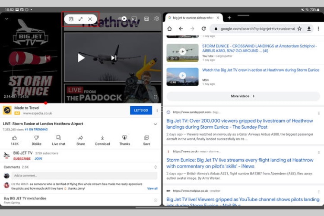Screen dimensions: 324x216
Task: Click SUBSCRIBE to BIG JET TV
Action: click(22, 159)
